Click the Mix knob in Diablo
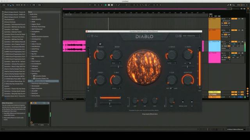The height and width of the screenshot is (140, 250). pyautogui.click(x=171, y=101)
